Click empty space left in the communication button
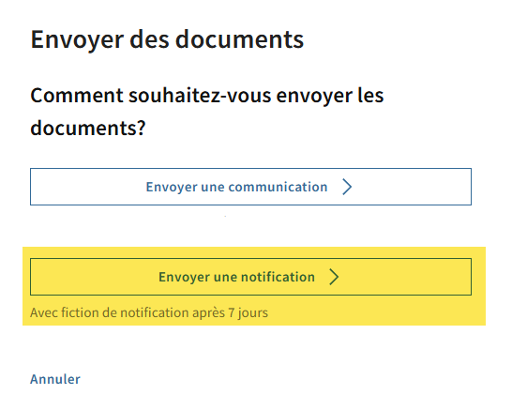Viewport: 527px width, 410px height. (87, 187)
